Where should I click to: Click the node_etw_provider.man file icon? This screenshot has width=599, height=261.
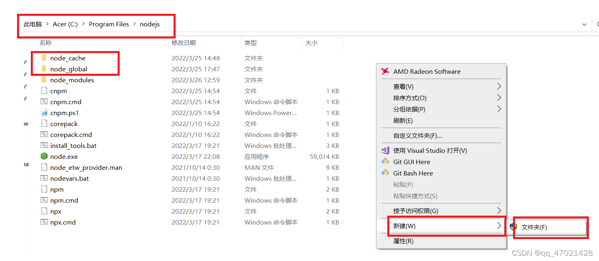pyautogui.click(x=44, y=167)
